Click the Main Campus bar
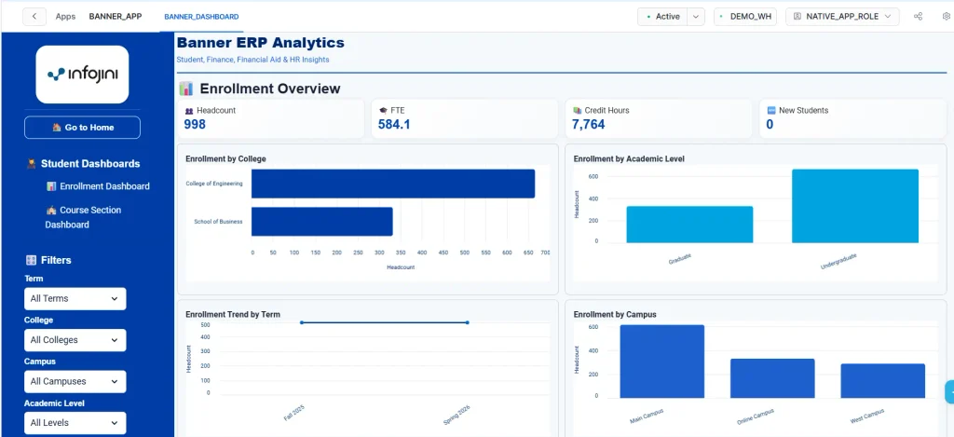The height and width of the screenshot is (437, 954). point(662,361)
